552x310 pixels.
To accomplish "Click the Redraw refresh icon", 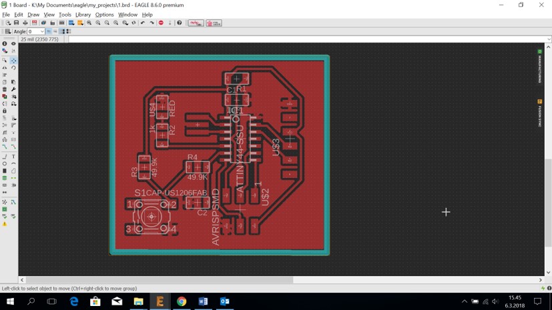I will click(x=133, y=23).
